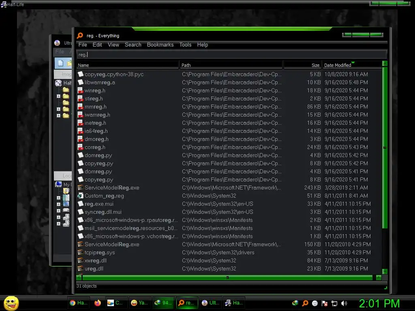Click the network tray icon
Viewport: 415px width, 311px height.
pyautogui.click(x=334, y=303)
